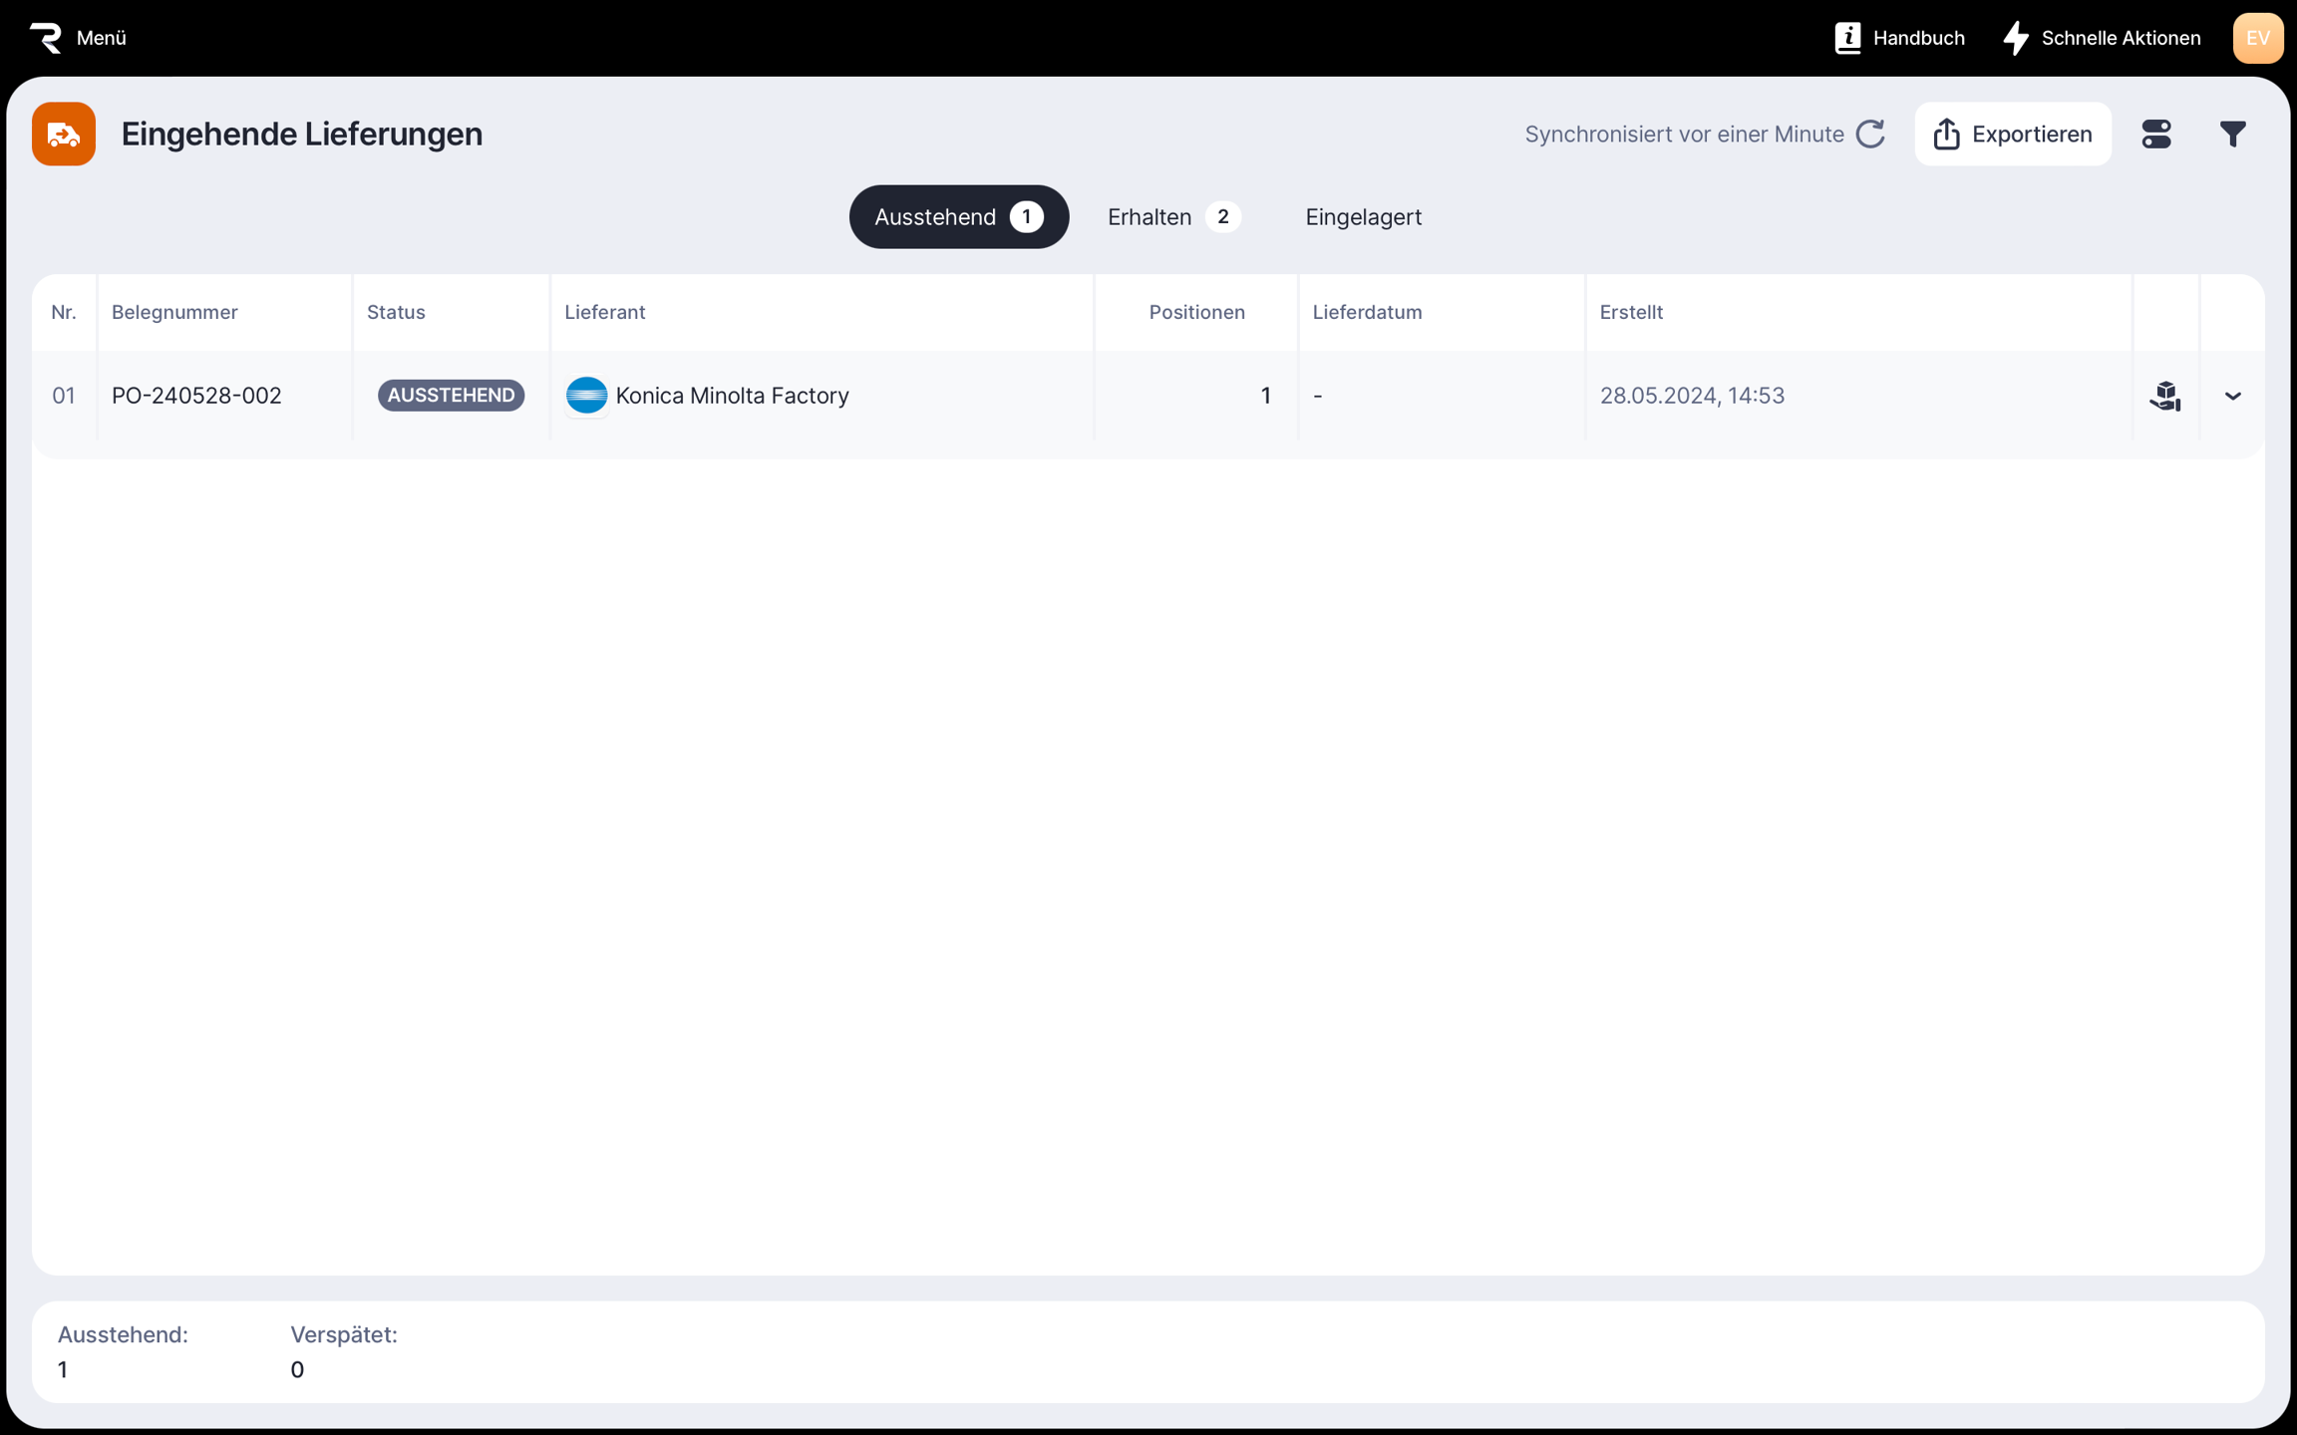Switch to the Eingelagert tab
The width and height of the screenshot is (2297, 1435).
point(1363,216)
